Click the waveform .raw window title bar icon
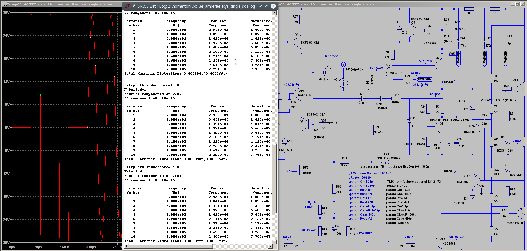The image size is (527, 251). [x=4, y=4]
